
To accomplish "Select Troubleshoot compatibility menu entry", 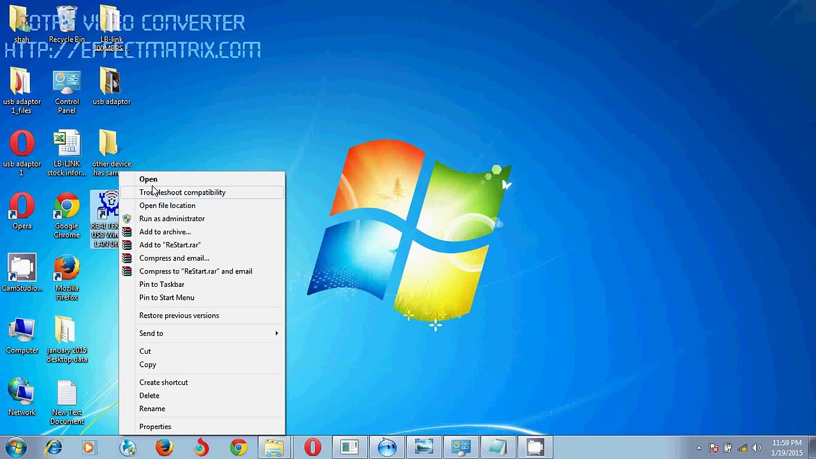I will [182, 193].
